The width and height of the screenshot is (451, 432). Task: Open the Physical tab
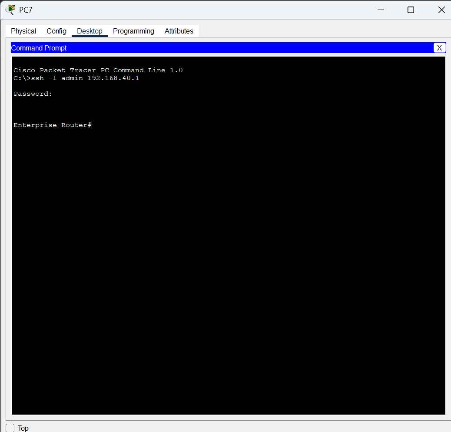click(23, 31)
